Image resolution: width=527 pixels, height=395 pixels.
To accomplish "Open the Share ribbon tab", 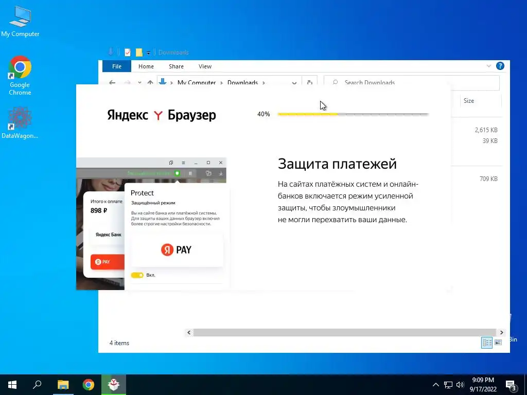I will coord(176,66).
